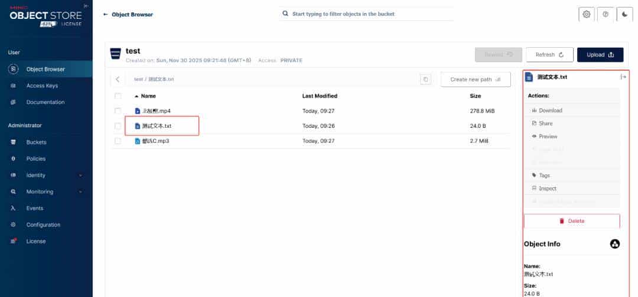638x297 pixels.
Task: Preview the selected object
Action: click(572, 136)
